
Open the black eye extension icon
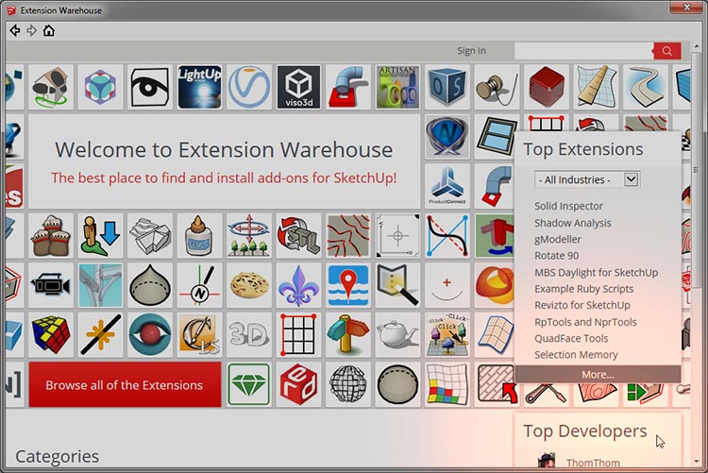coord(150,87)
